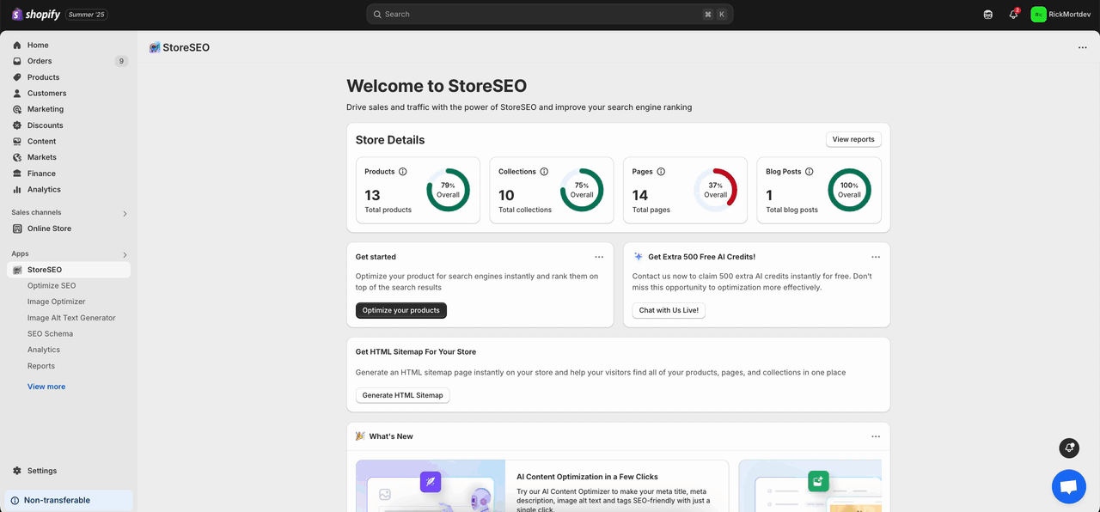Click the Shopify logo in the top bar
Image resolution: width=1100 pixels, height=512 pixels.
pos(36,14)
